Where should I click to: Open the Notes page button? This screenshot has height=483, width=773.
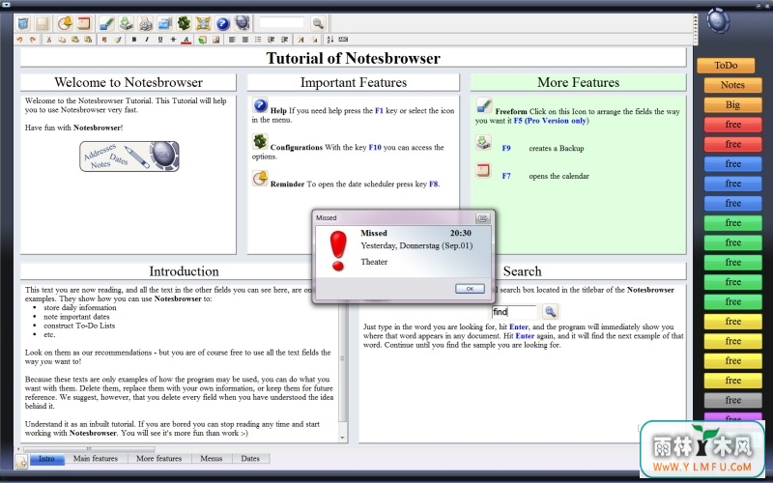732,85
